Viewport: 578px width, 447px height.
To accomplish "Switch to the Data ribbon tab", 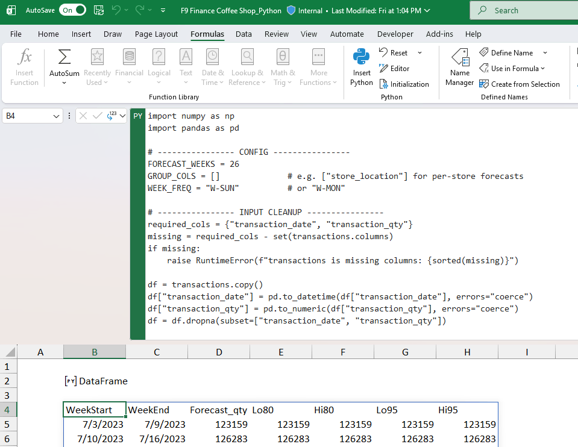I will tap(243, 34).
